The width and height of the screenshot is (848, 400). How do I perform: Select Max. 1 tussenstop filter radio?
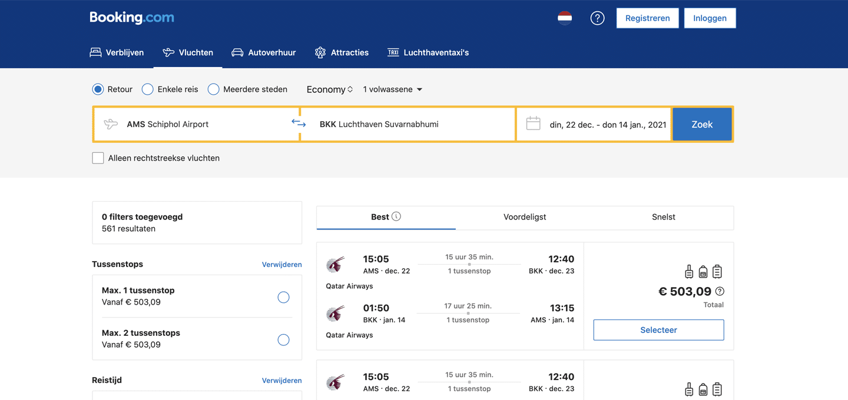tap(283, 297)
